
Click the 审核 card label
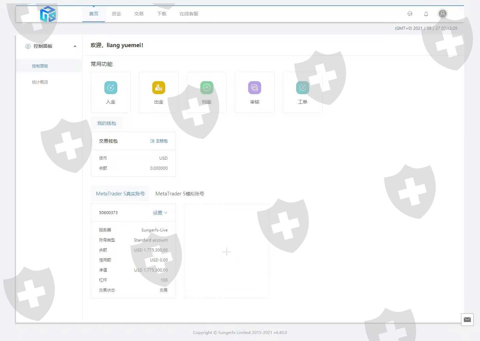pos(255,102)
